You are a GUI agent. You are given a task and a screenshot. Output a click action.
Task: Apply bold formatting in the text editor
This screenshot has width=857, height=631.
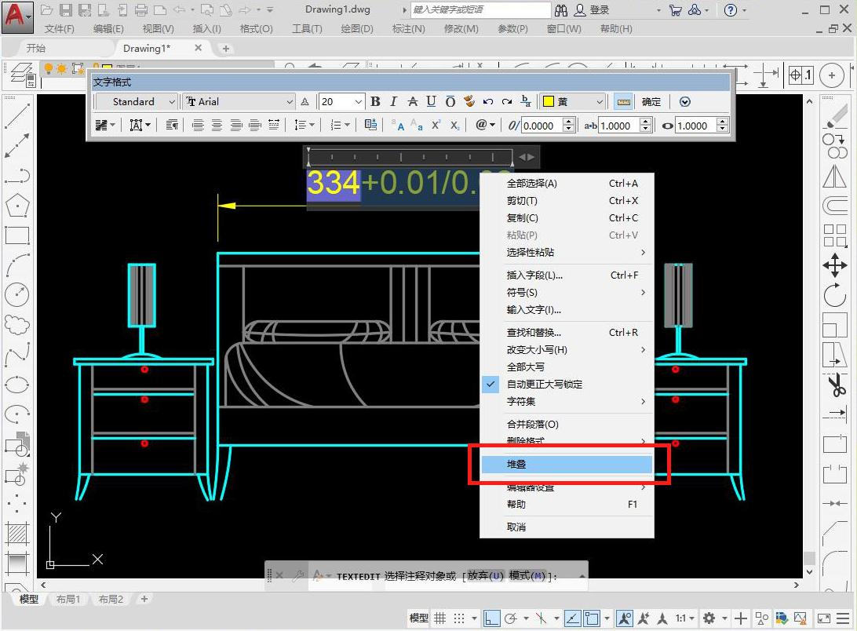point(375,101)
